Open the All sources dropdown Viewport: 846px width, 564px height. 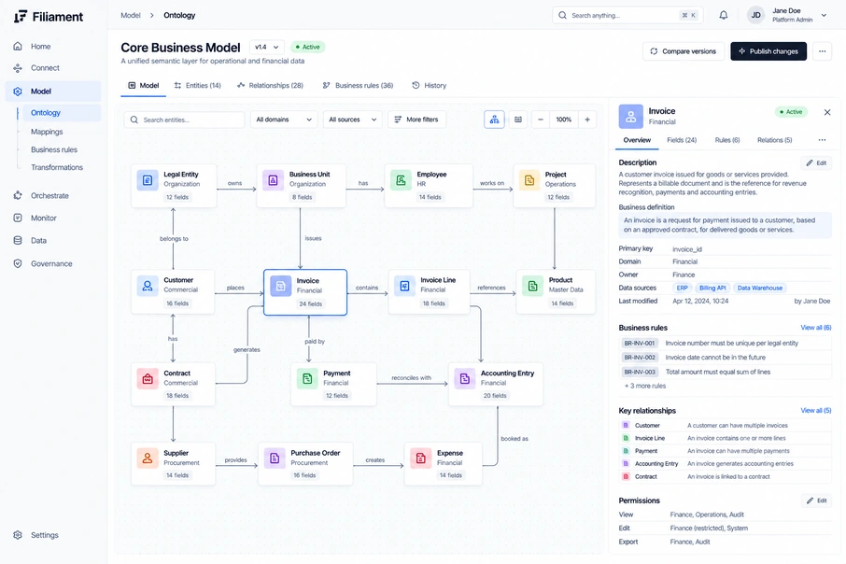[352, 120]
